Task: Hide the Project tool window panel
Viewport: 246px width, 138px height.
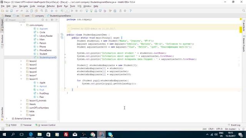Action: click(57, 20)
